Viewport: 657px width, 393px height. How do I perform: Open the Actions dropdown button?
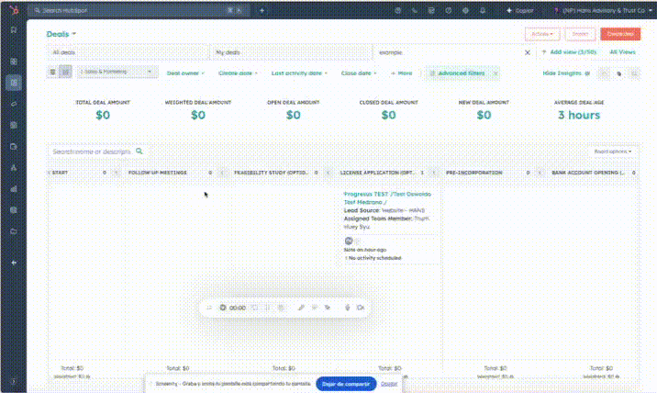[542, 34]
